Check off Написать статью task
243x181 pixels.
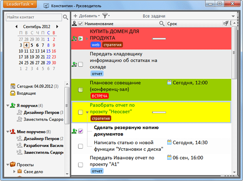coord(81,146)
